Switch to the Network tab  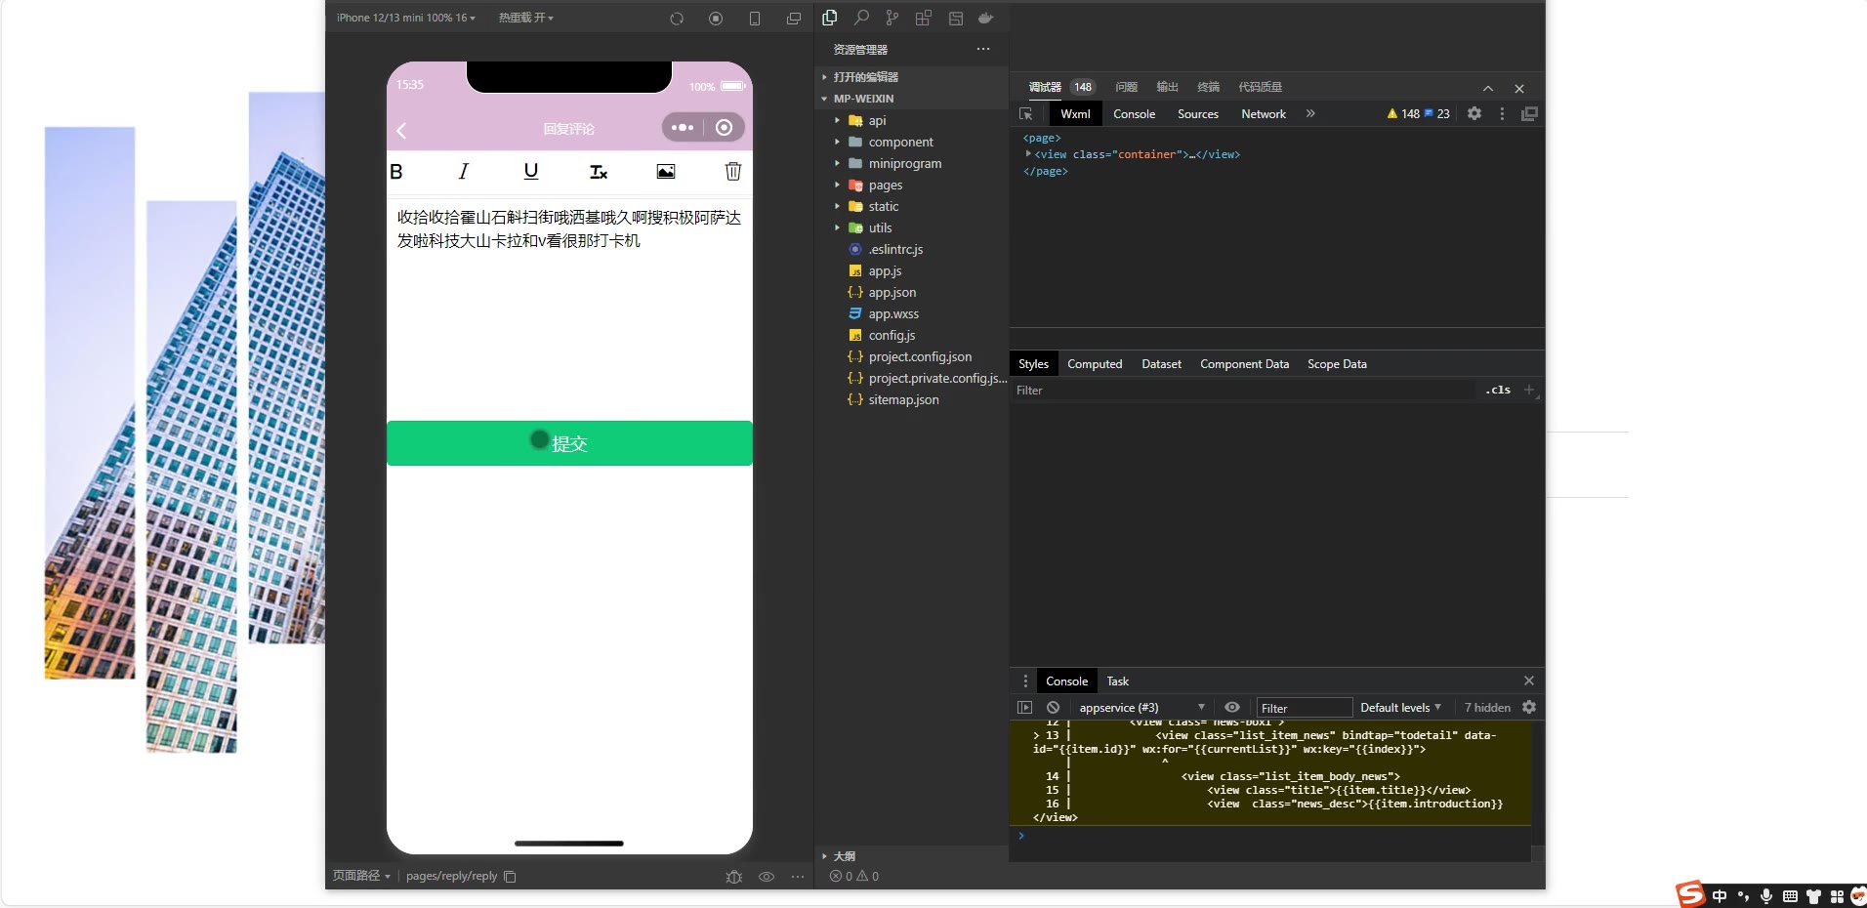coord(1263,114)
